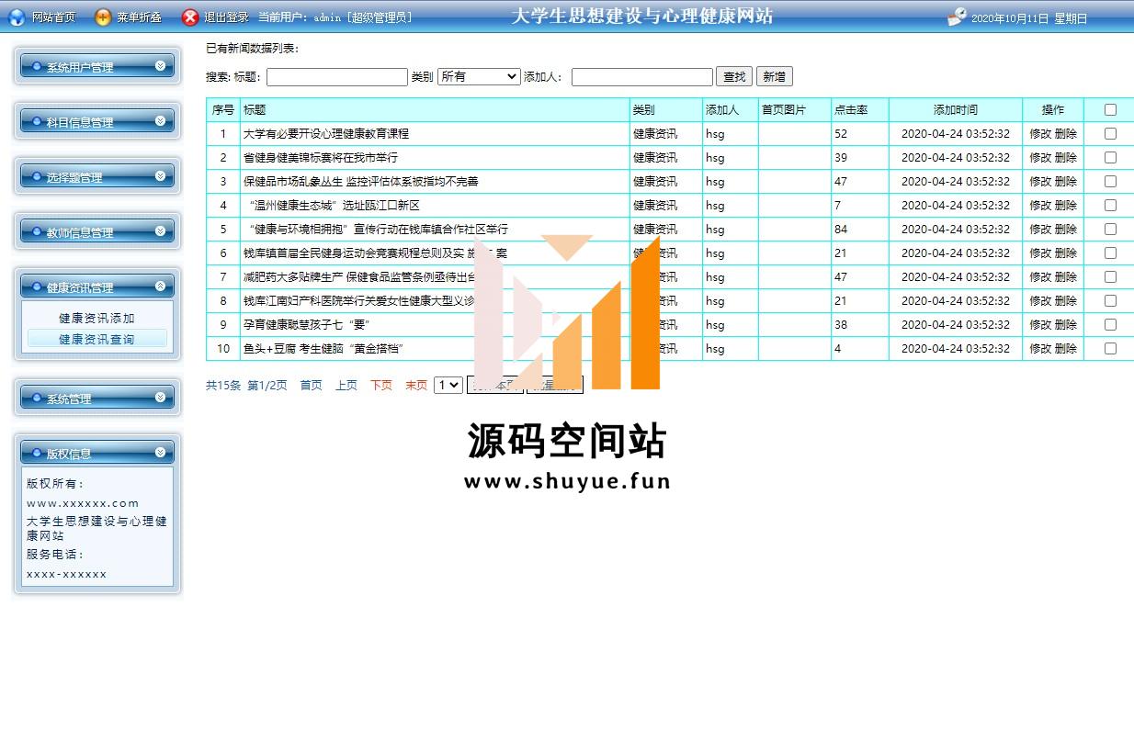Open 健康资讯添加 in the sidebar
Image resolution: width=1134 pixels, height=730 pixels.
tap(96, 319)
